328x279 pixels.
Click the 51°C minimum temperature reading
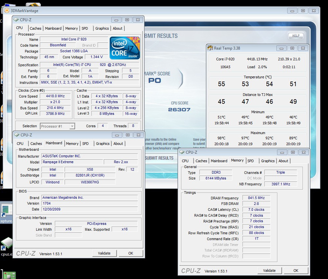221,117
